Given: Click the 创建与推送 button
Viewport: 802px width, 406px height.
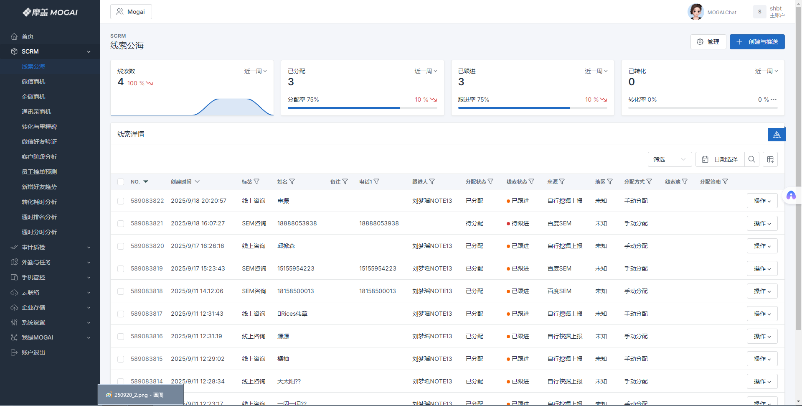Looking at the screenshot, I should coord(757,42).
